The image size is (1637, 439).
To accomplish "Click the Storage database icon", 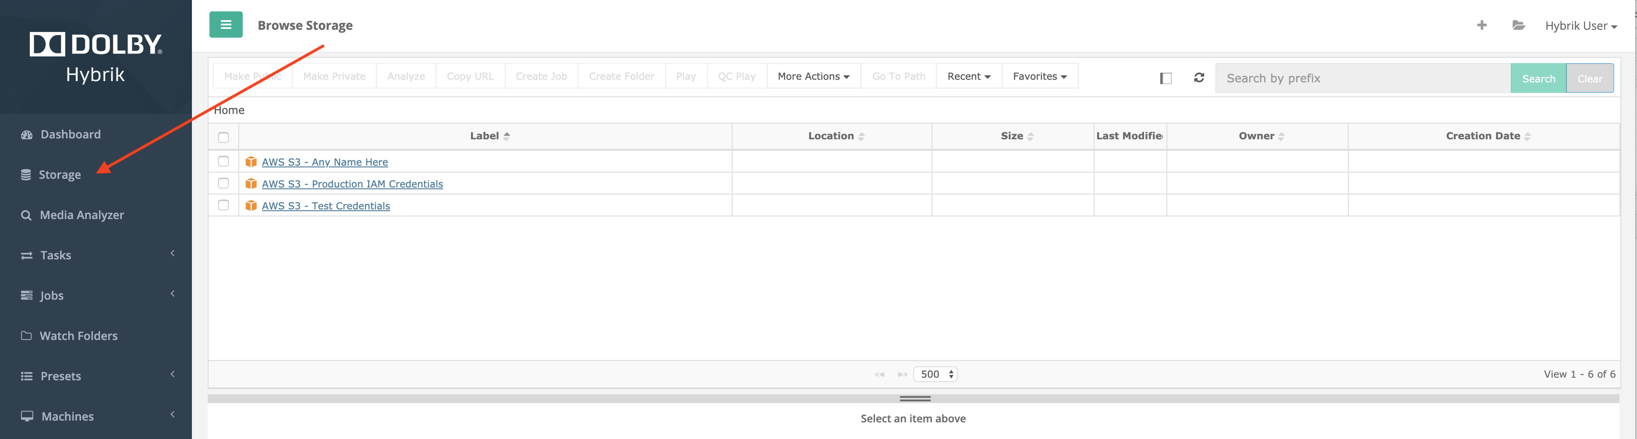I will click(26, 175).
